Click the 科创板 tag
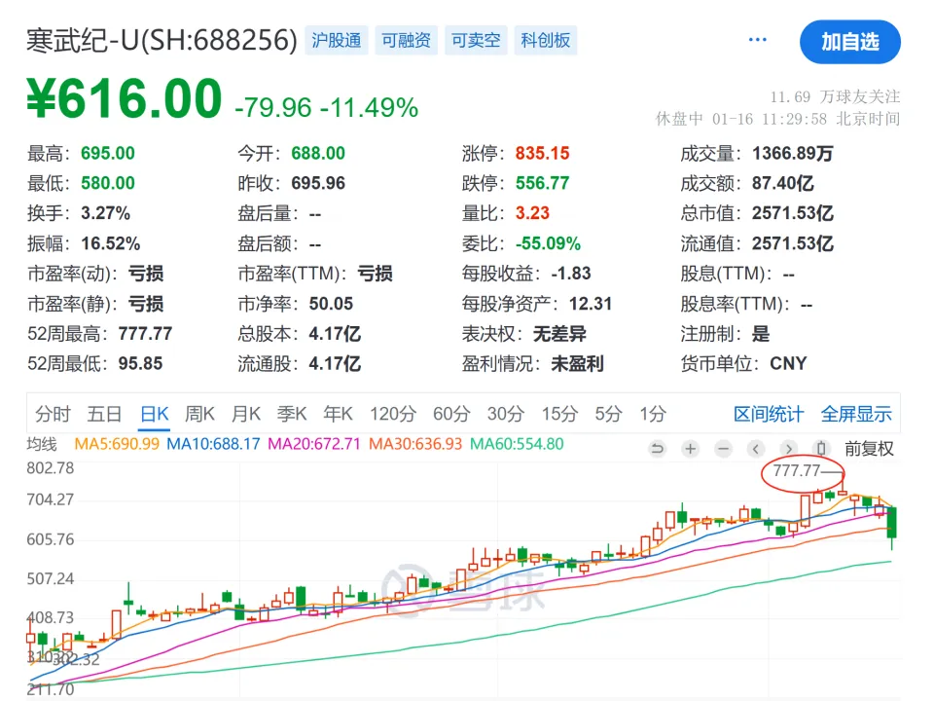This screenshot has height=701, width=934. [x=546, y=40]
